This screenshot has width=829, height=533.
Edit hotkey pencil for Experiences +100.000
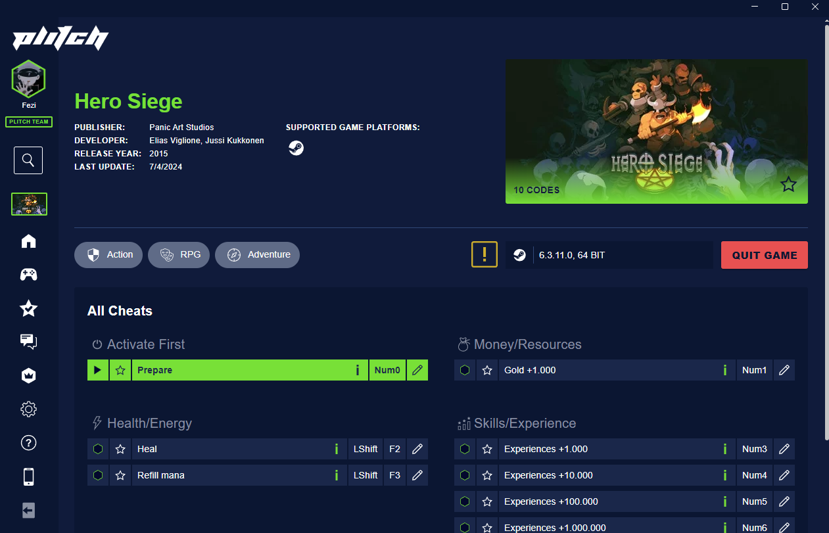tap(784, 501)
